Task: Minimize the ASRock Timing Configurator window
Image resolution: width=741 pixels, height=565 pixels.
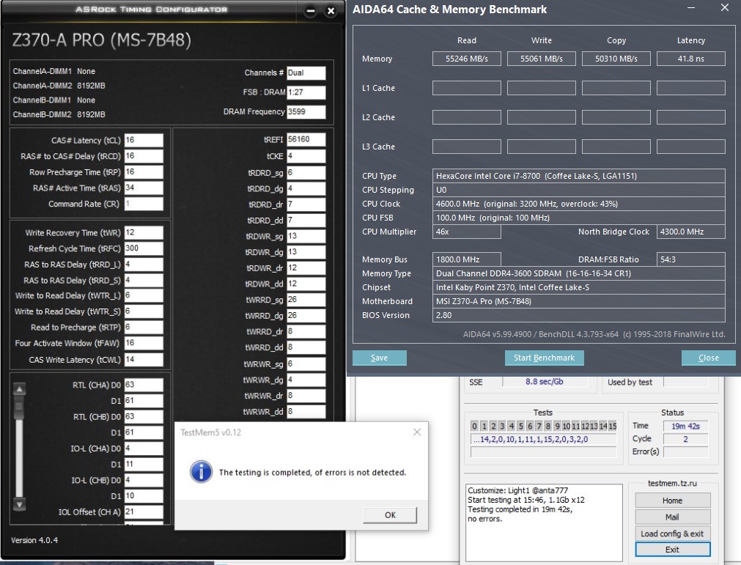Action: point(310,11)
